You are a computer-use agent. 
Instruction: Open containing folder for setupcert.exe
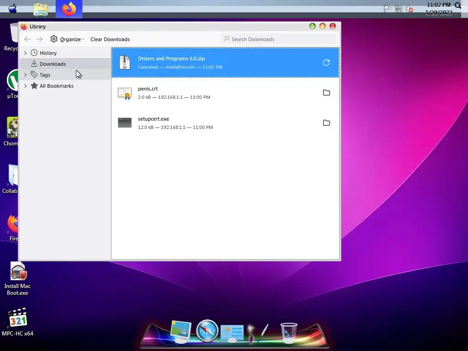tap(326, 122)
